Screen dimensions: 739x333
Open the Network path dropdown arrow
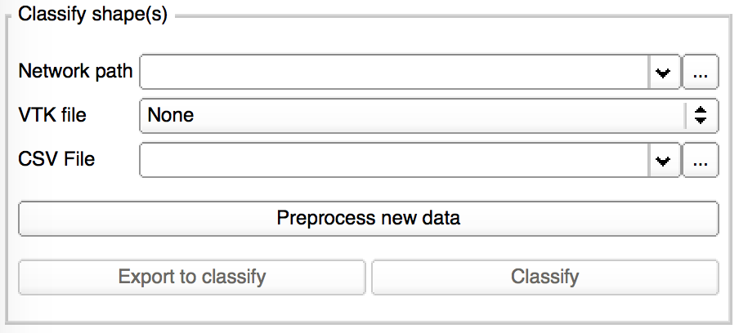tap(664, 73)
